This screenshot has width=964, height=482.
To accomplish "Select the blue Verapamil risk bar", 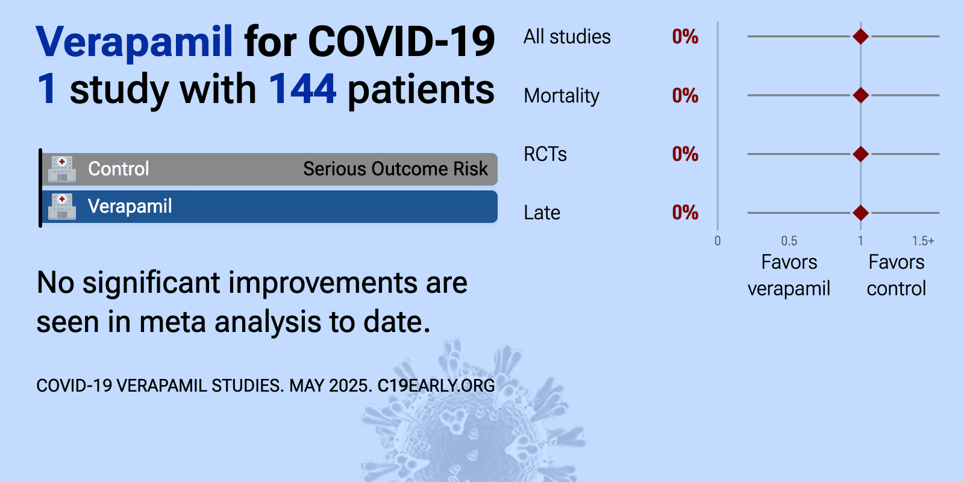I will click(x=269, y=207).
